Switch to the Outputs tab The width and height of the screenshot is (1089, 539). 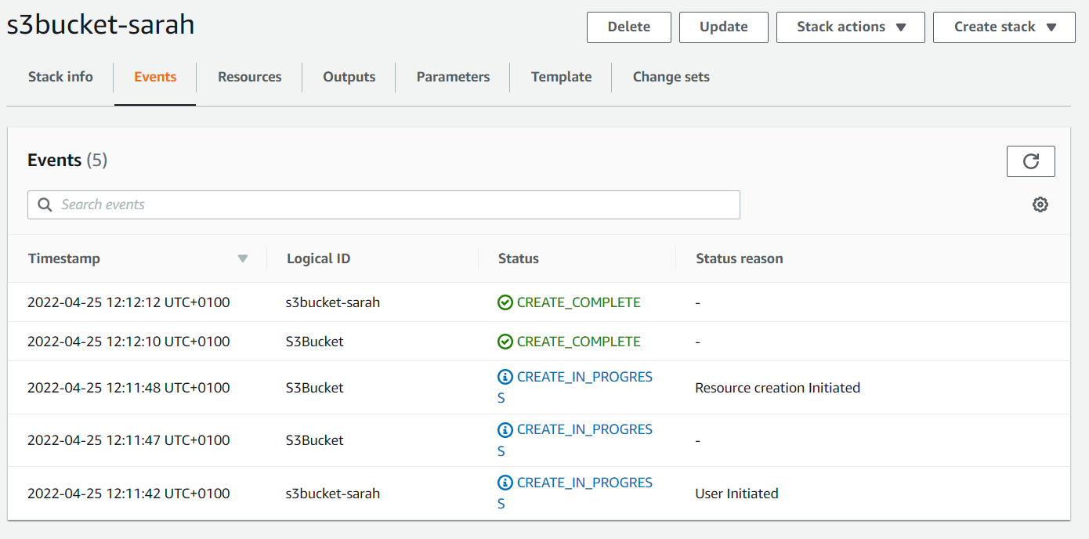349,77
